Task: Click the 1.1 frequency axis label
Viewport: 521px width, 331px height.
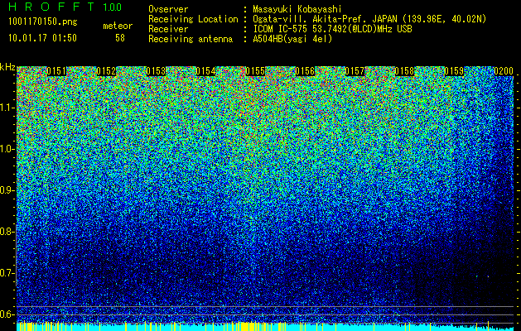Action: click(7, 108)
